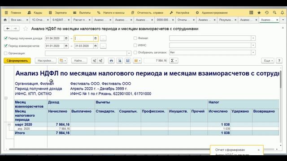
Task: Enable 'ИФНС' checkbox
Action: point(135,45)
